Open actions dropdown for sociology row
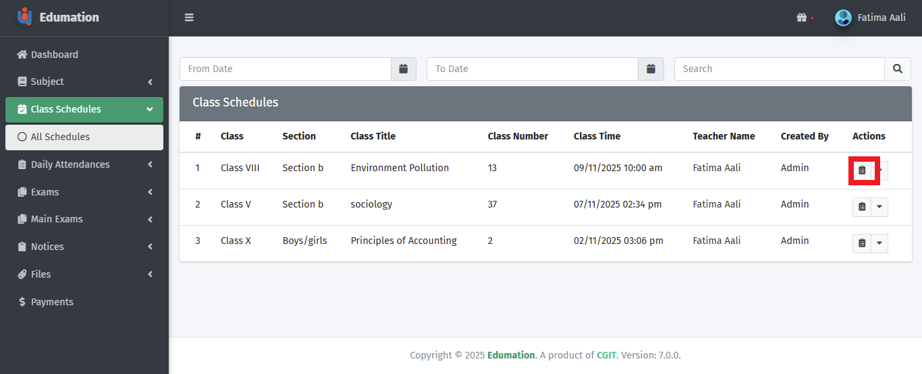The width and height of the screenshot is (922, 374). 879,207
